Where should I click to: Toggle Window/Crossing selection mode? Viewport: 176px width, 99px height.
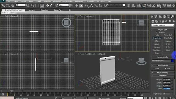(42, 5)
